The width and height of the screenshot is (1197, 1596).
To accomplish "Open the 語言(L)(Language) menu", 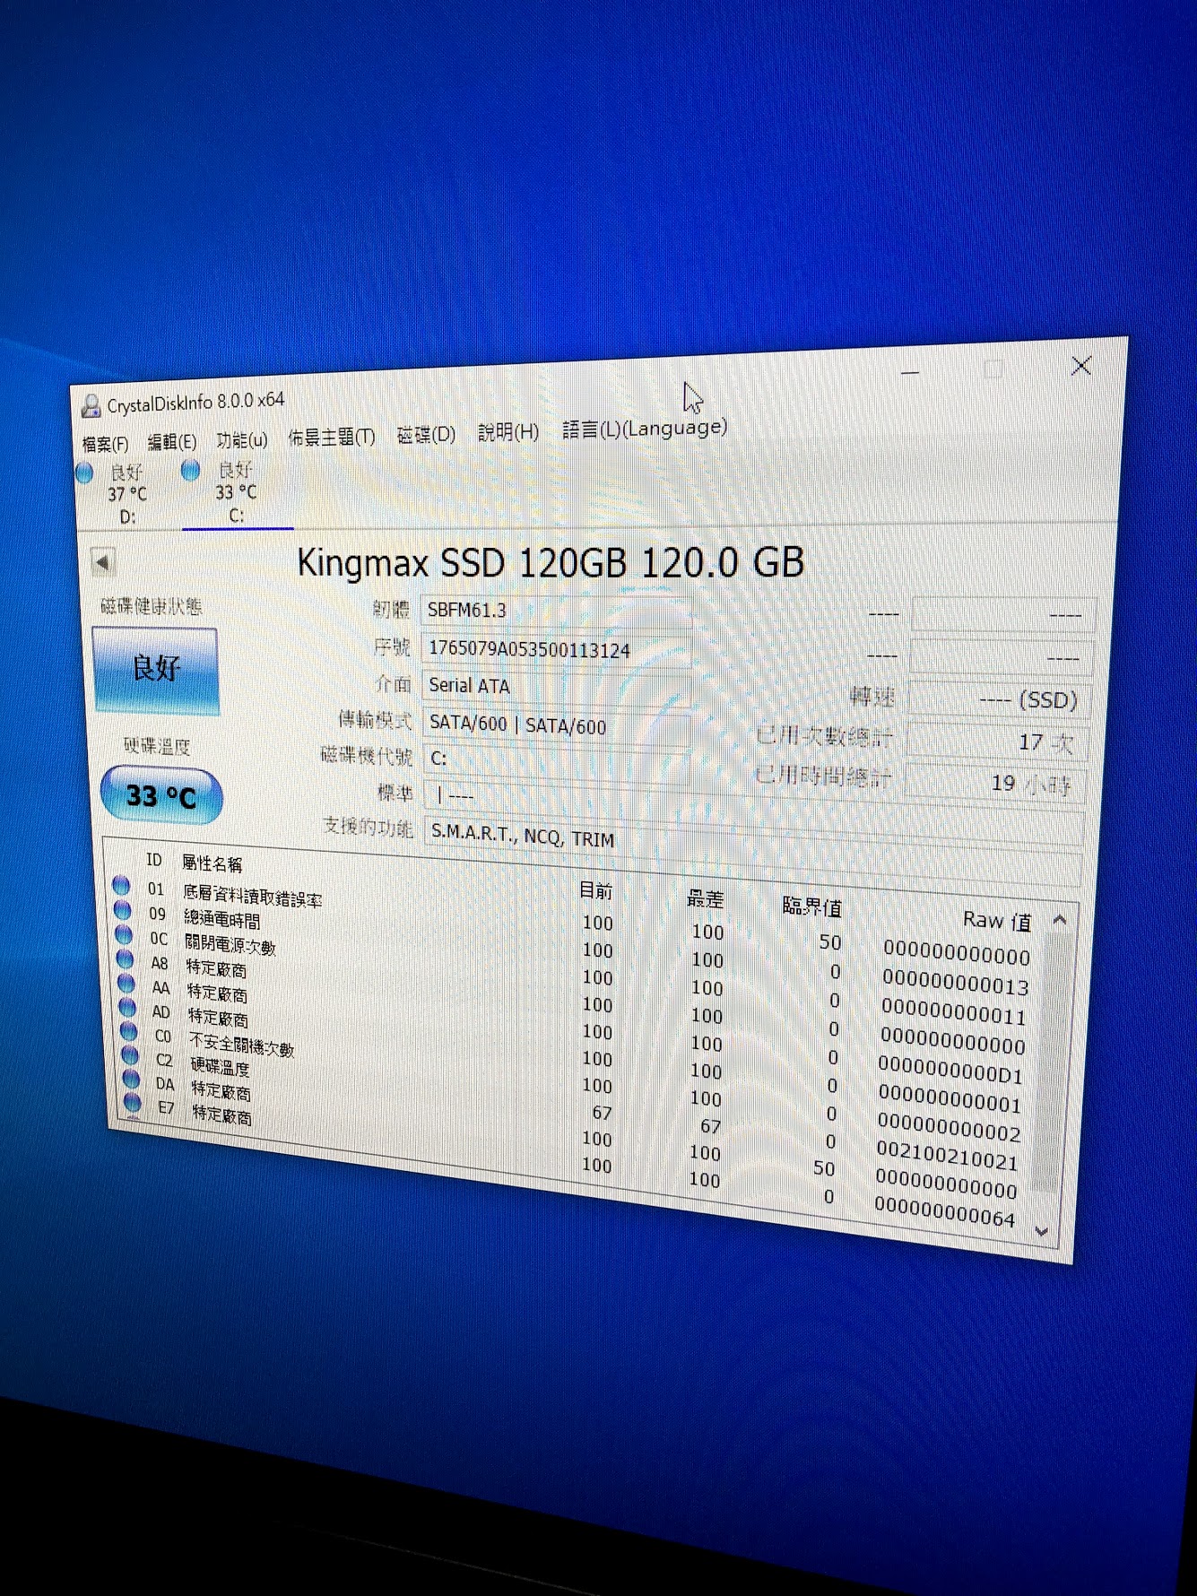I will point(645,429).
